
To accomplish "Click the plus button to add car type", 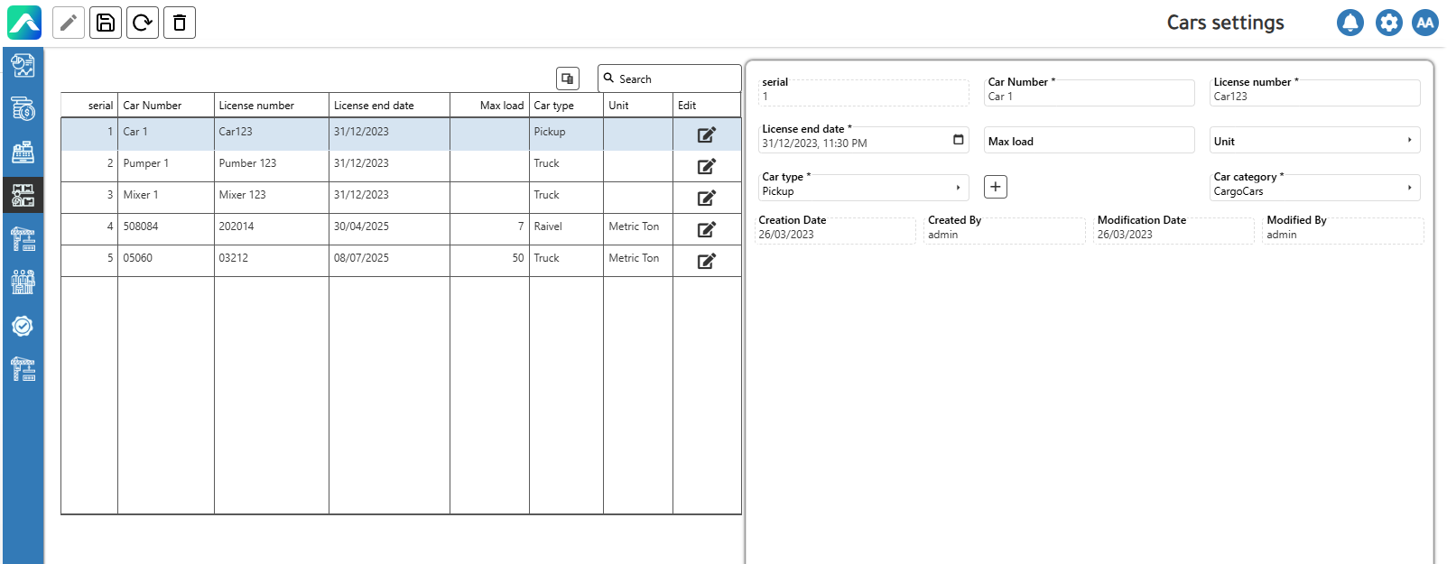I will [x=995, y=187].
